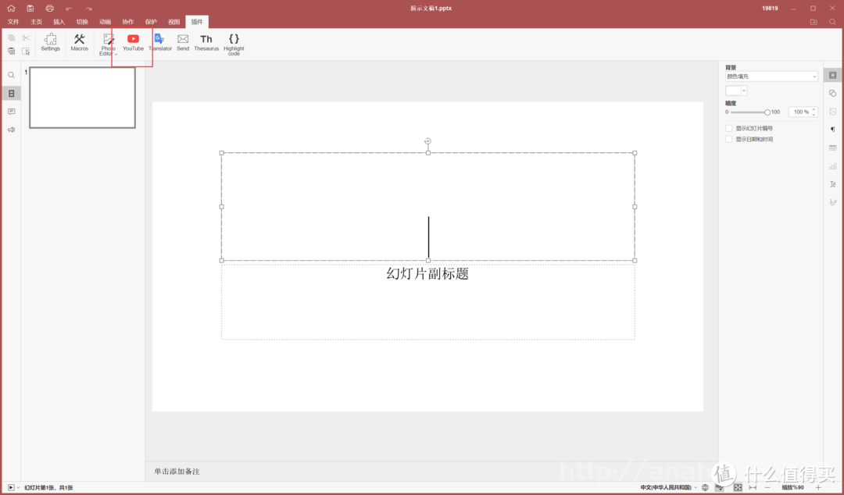Switch to the 视图 tab

pyautogui.click(x=173, y=22)
